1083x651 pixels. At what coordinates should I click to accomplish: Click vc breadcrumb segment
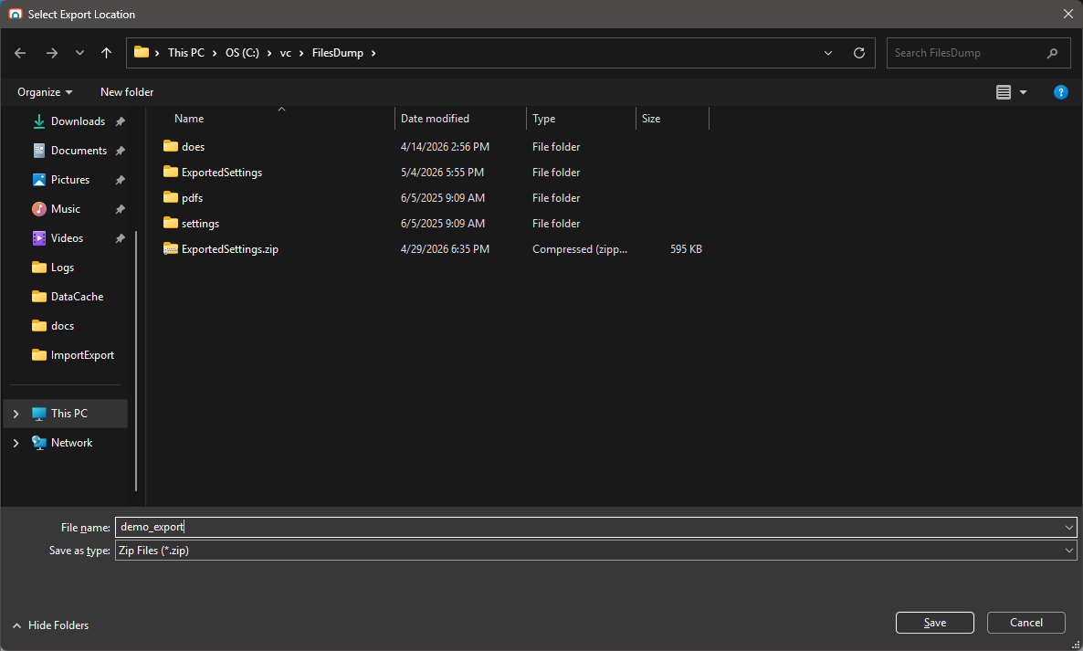(x=285, y=53)
